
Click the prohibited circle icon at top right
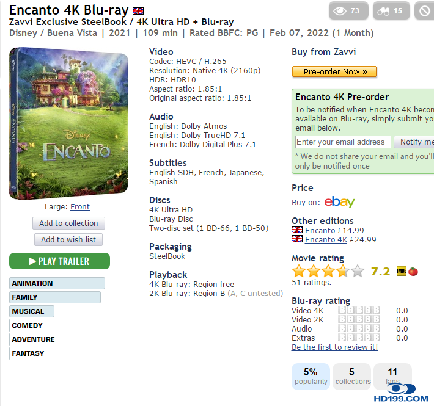(424, 10)
